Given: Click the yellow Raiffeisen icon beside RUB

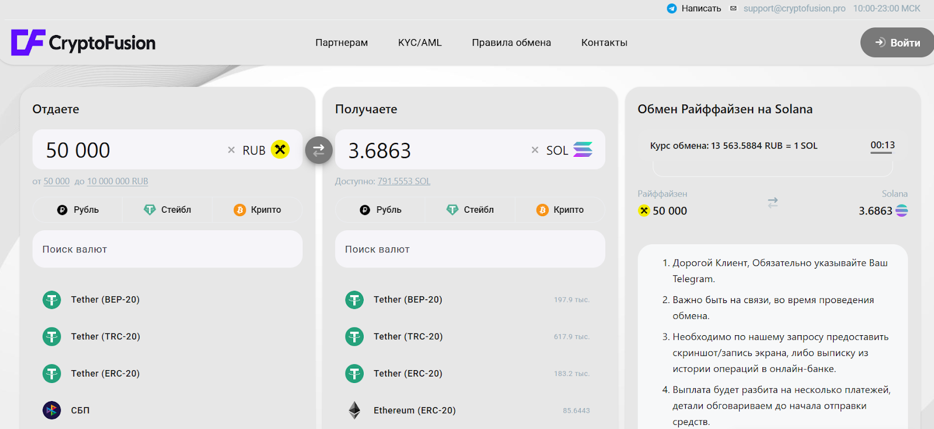Looking at the screenshot, I should tap(280, 150).
